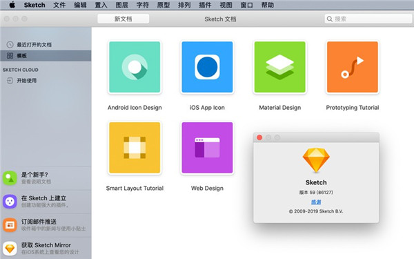
Task: Open the Smart Layout Tutorial template thumbnail
Action: pos(135,148)
